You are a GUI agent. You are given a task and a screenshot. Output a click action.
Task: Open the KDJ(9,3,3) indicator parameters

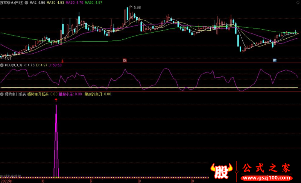13,65
